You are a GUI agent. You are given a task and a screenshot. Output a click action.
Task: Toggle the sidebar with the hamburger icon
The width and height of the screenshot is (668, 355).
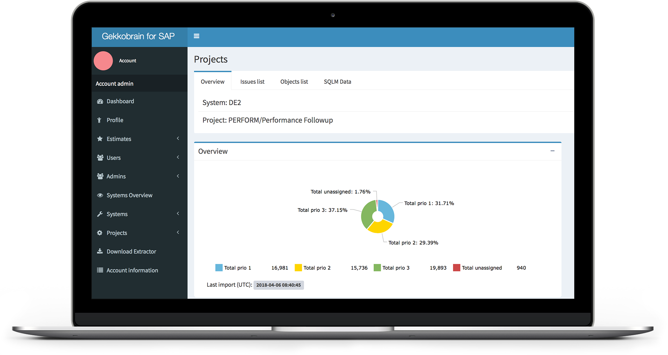coord(197,36)
